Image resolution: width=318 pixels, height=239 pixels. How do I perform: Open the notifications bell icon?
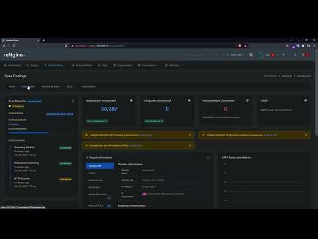(284, 55)
